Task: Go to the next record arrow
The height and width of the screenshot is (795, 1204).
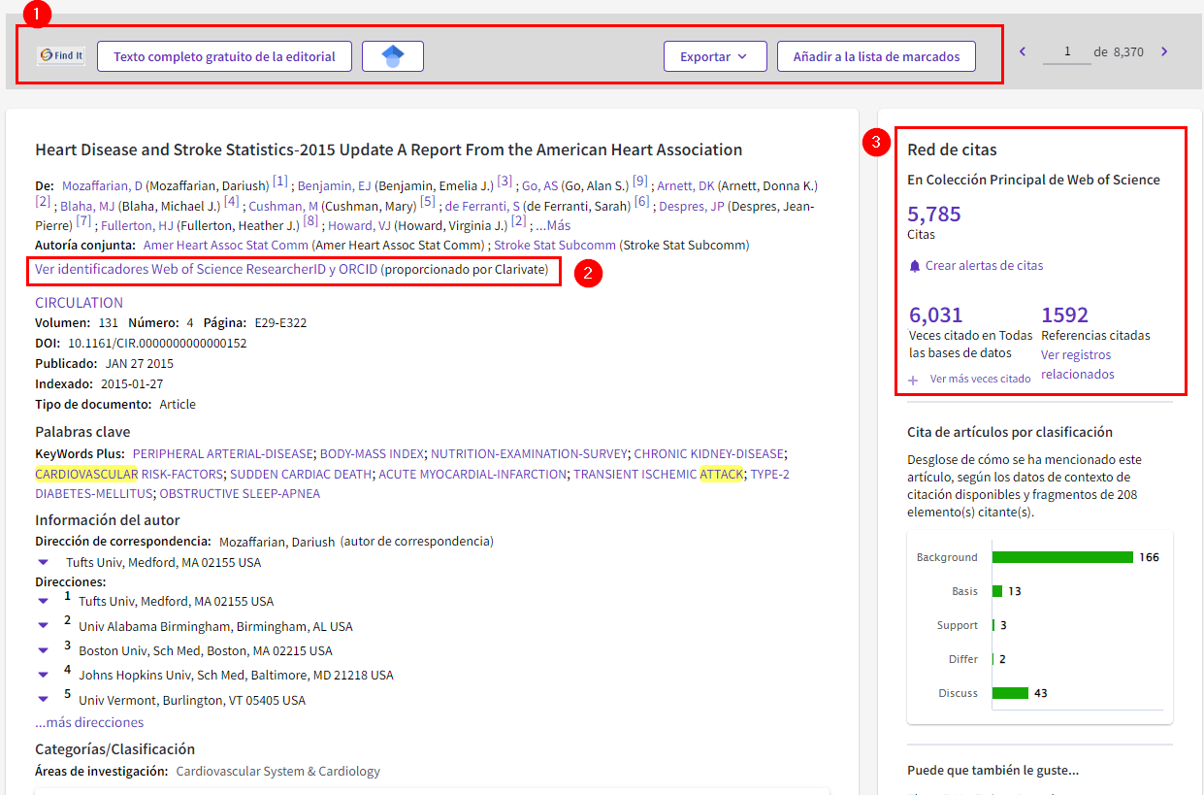Action: (x=1164, y=51)
